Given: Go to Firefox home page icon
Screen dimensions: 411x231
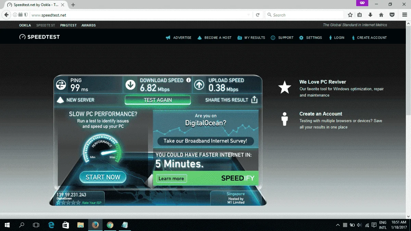Looking at the screenshot, I should (x=381, y=15).
